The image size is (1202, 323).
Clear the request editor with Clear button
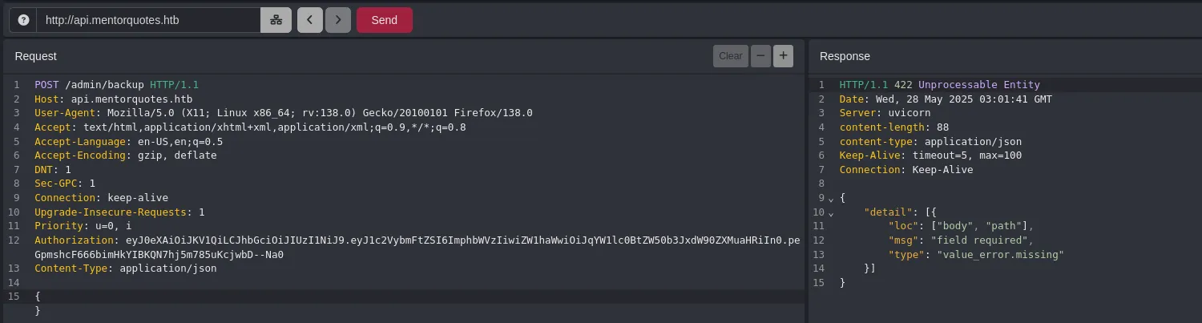730,56
